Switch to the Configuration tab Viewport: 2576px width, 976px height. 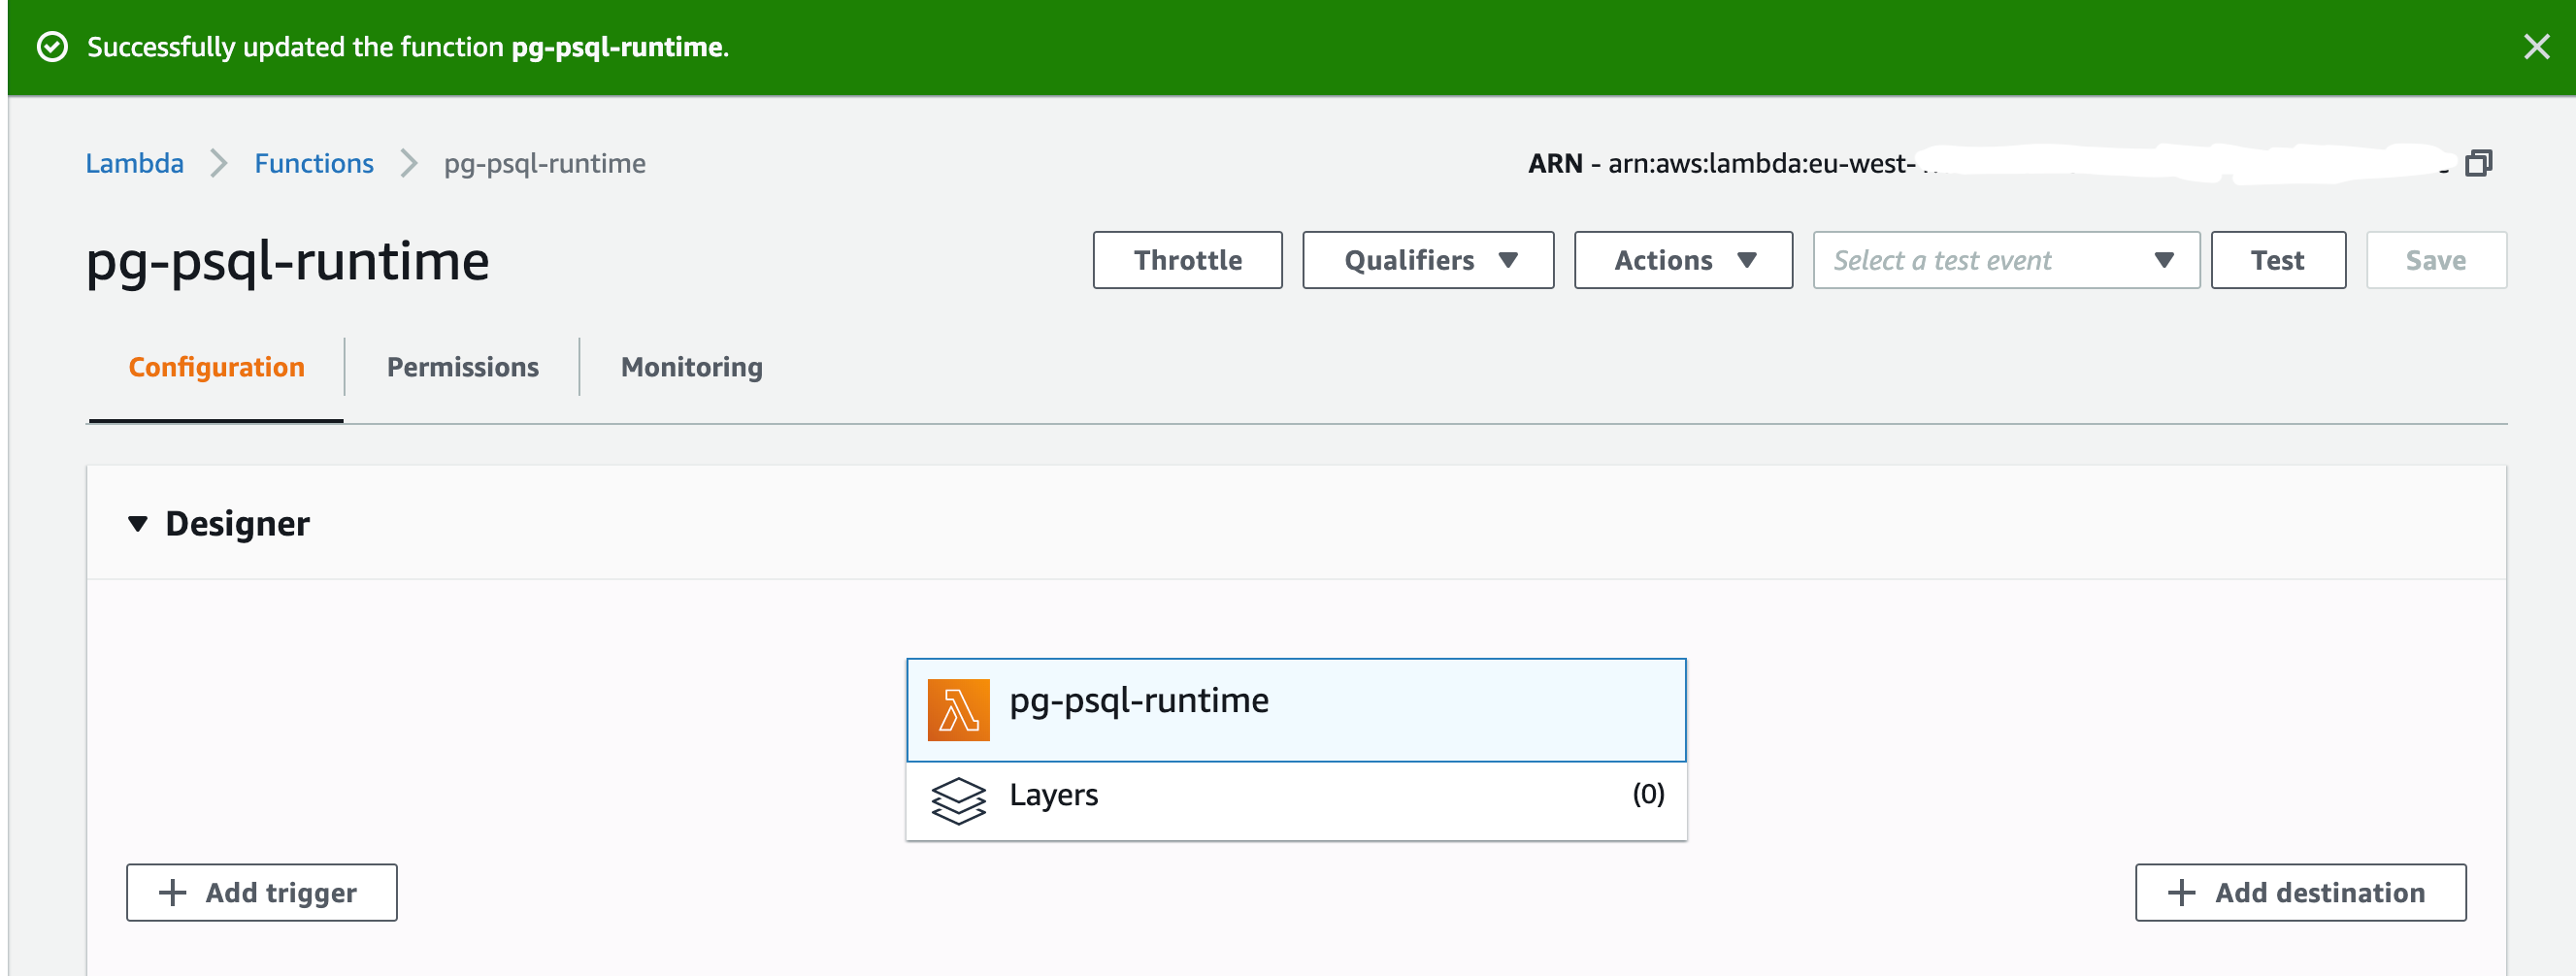216,367
